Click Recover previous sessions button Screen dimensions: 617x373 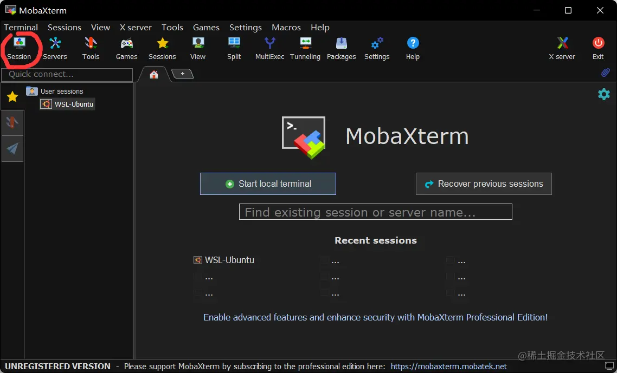coord(484,184)
